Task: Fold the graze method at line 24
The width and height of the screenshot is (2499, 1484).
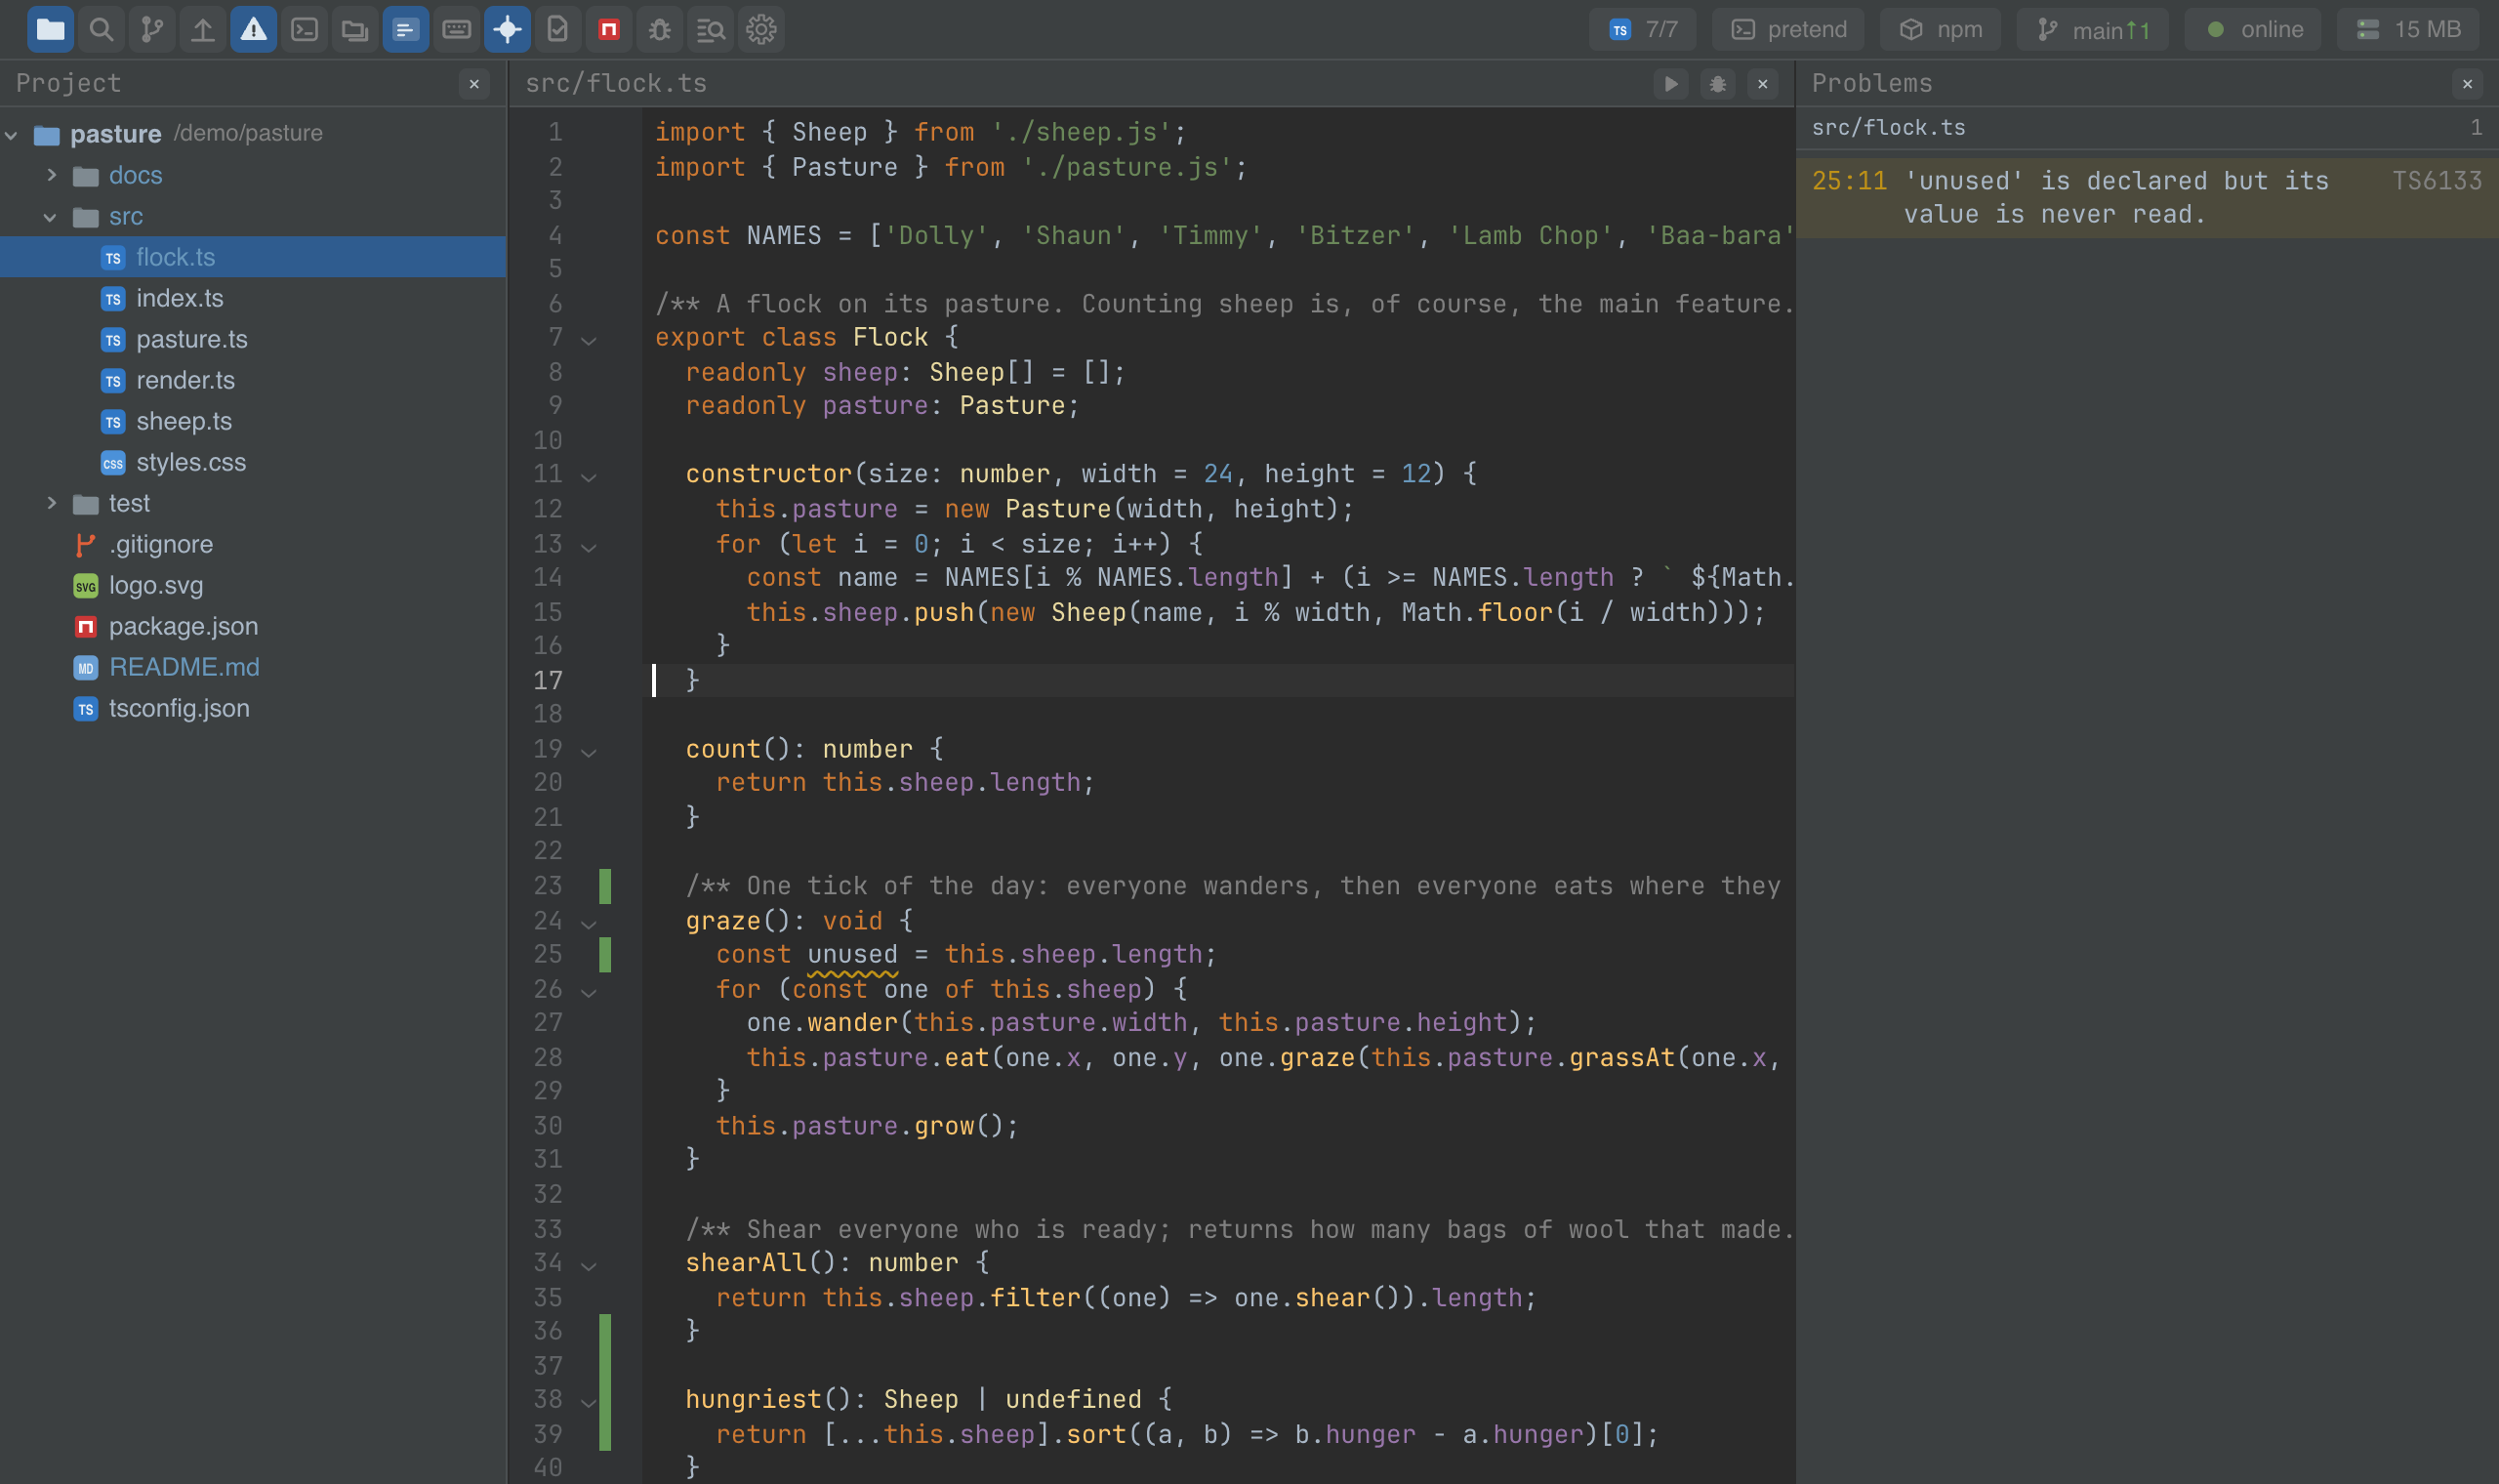Action: (x=589, y=922)
